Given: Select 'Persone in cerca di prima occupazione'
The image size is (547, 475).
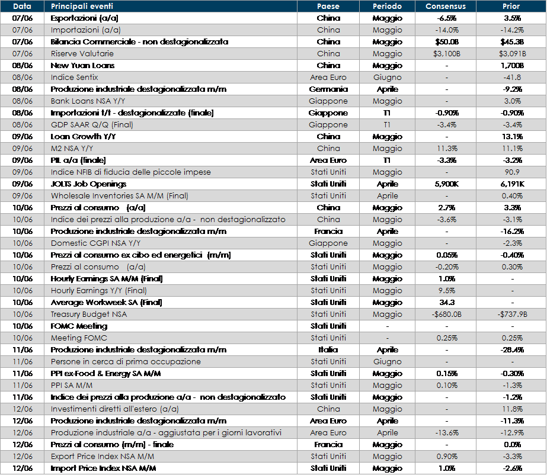Looking at the screenshot, I should tap(126, 361).
